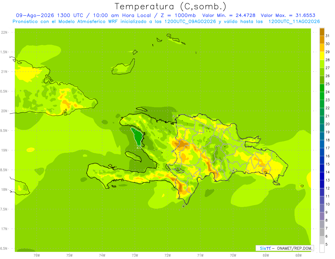The height and width of the screenshot is (259, 335).
Task: Click the 74W longitude axis label
Action: tap(102, 256)
